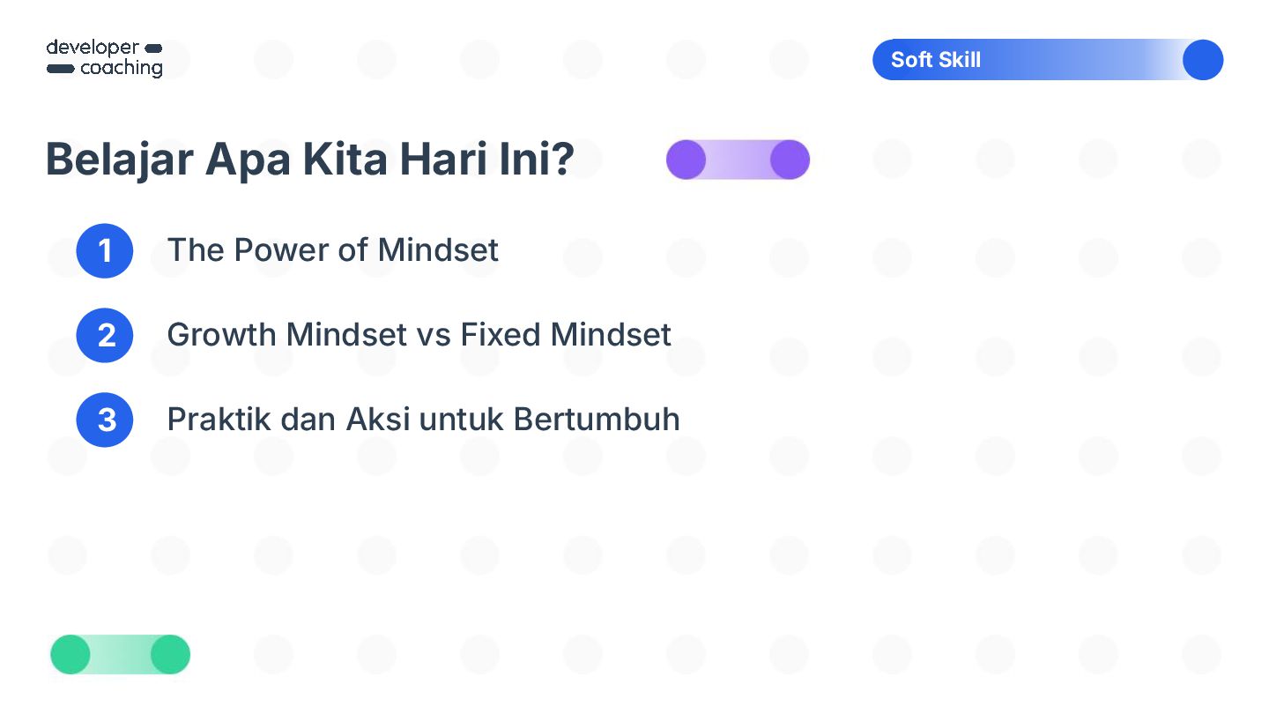Select the "The Power of Mindset" item
Image resolution: width=1269 pixels, height=714 pixels.
click(332, 250)
